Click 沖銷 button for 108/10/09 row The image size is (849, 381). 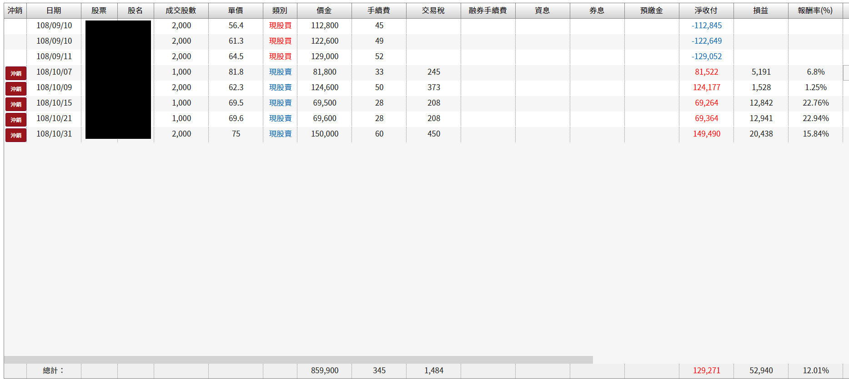pos(16,89)
